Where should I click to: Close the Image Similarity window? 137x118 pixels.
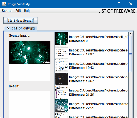click(131, 4)
